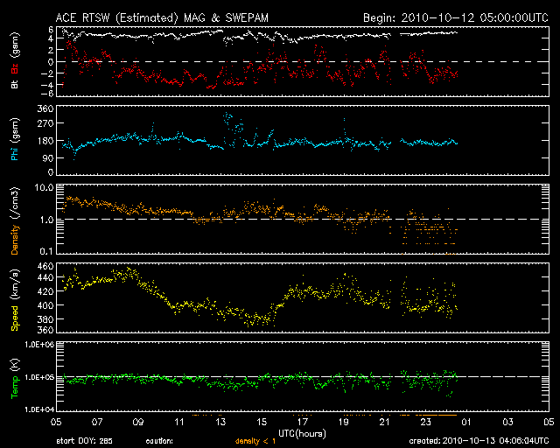This screenshot has height=448, width=560.
Task: Click the "start DOY: 285" footer text
Action: tap(84, 441)
